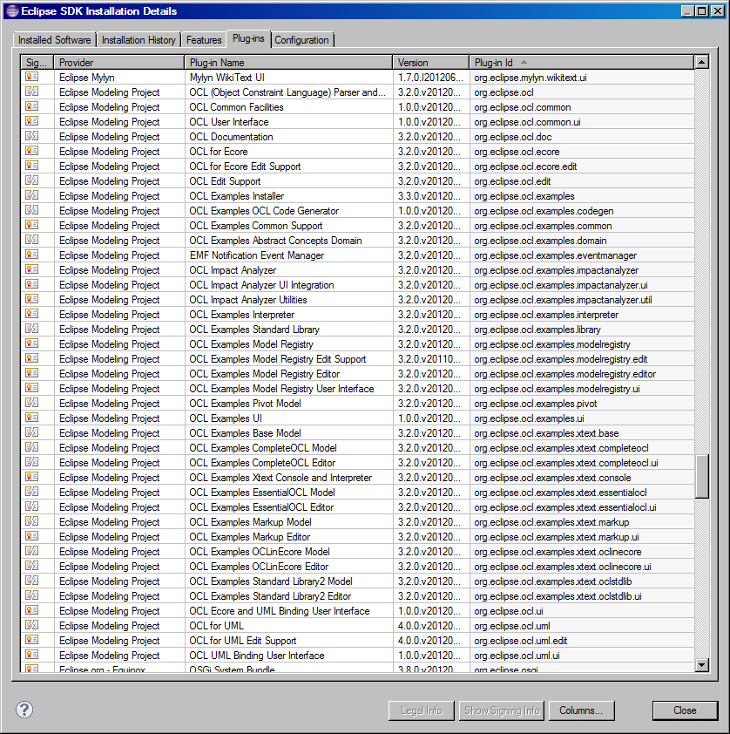The height and width of the screenshot is (734, 730).
Task: Select the Plug-ins tab
Action: [x=248, y=38]
